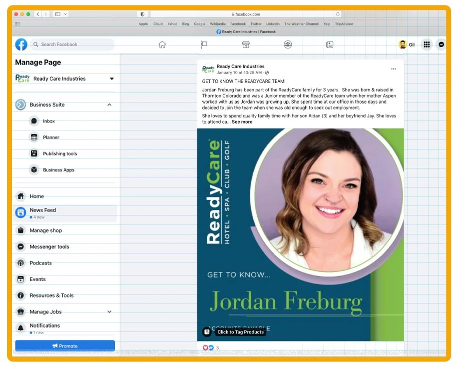Open The Weather Channel favorite

[x=301, y=24]
